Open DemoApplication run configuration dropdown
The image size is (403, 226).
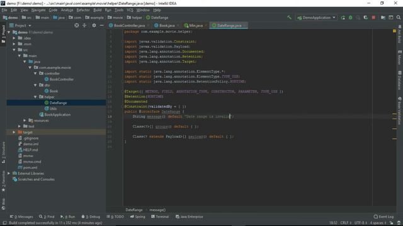[x=316, y=18]
